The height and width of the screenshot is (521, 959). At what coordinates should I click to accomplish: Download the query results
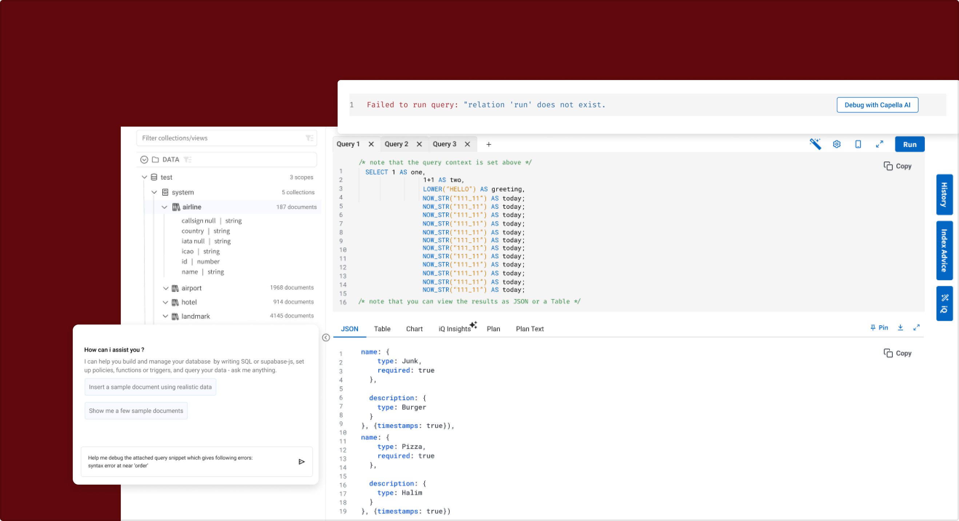pos(900,327)
